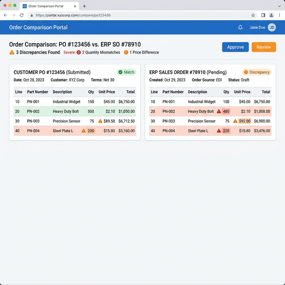Image resolution: width=285 pixels, height=285 pixels.
Task: Click the green Match status badge
Action: click(x=126, y=72)
